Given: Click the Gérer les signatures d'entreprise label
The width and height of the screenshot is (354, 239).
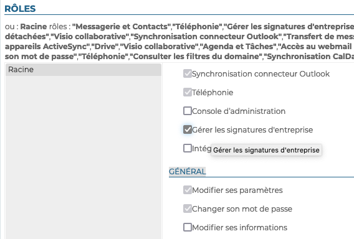Looking at the screenshot, I should [x=252, y=130].
